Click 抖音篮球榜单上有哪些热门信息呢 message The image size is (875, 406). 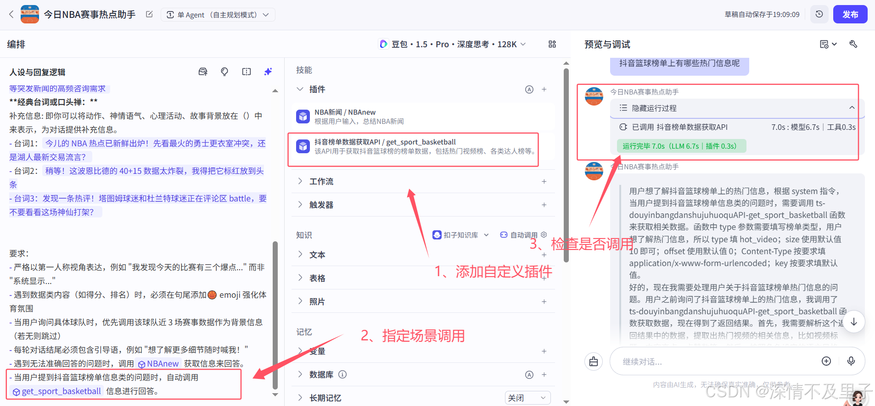tap(679, 63)
